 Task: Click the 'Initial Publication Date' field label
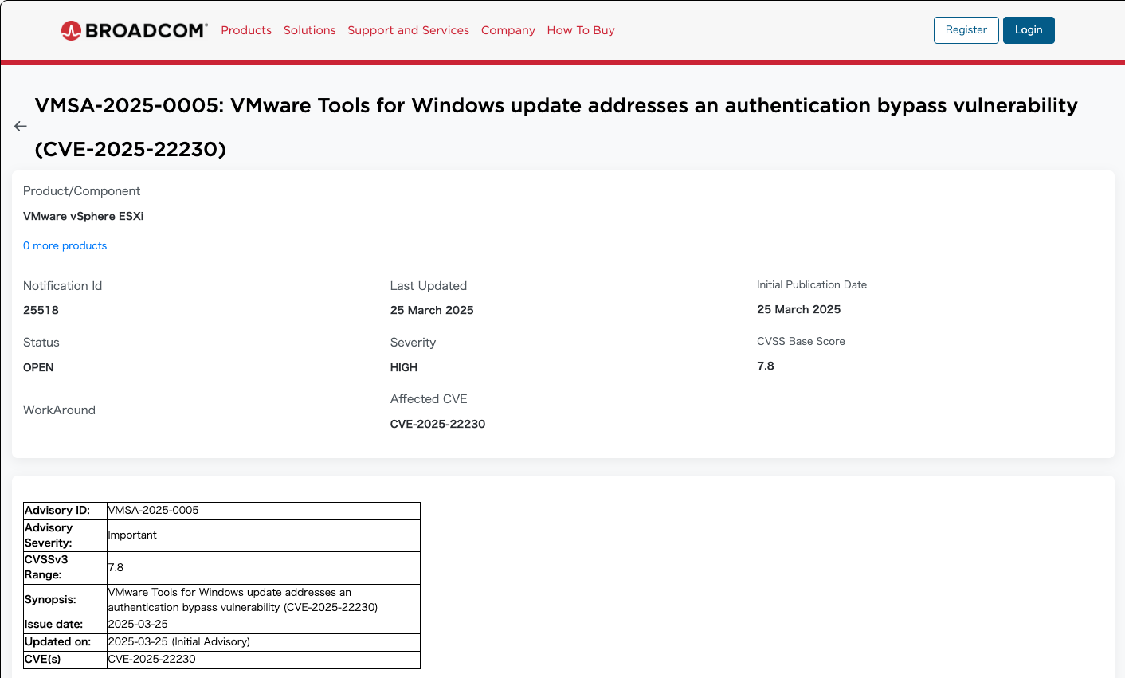coord(812,284)
